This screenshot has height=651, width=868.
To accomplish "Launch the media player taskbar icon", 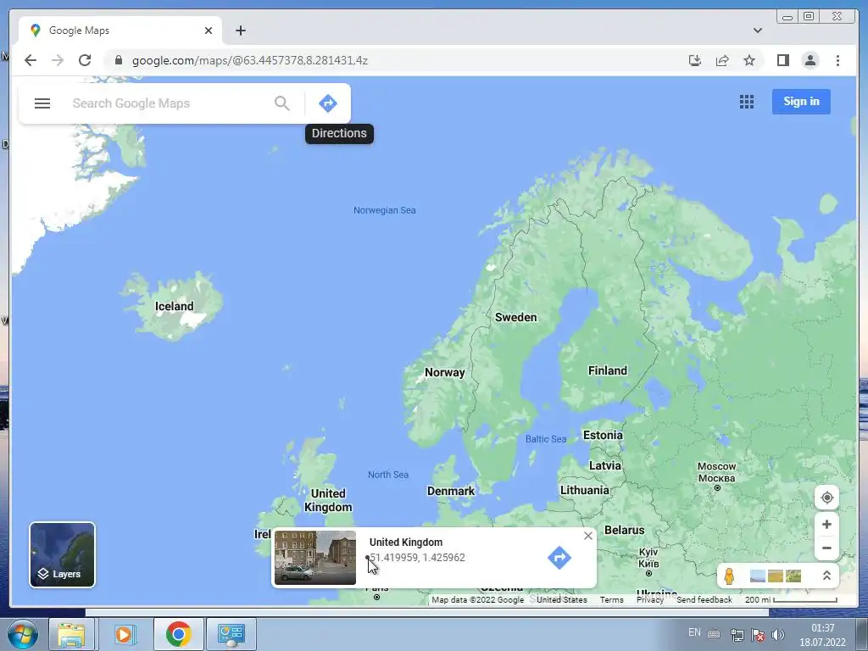I will point(124,634).
